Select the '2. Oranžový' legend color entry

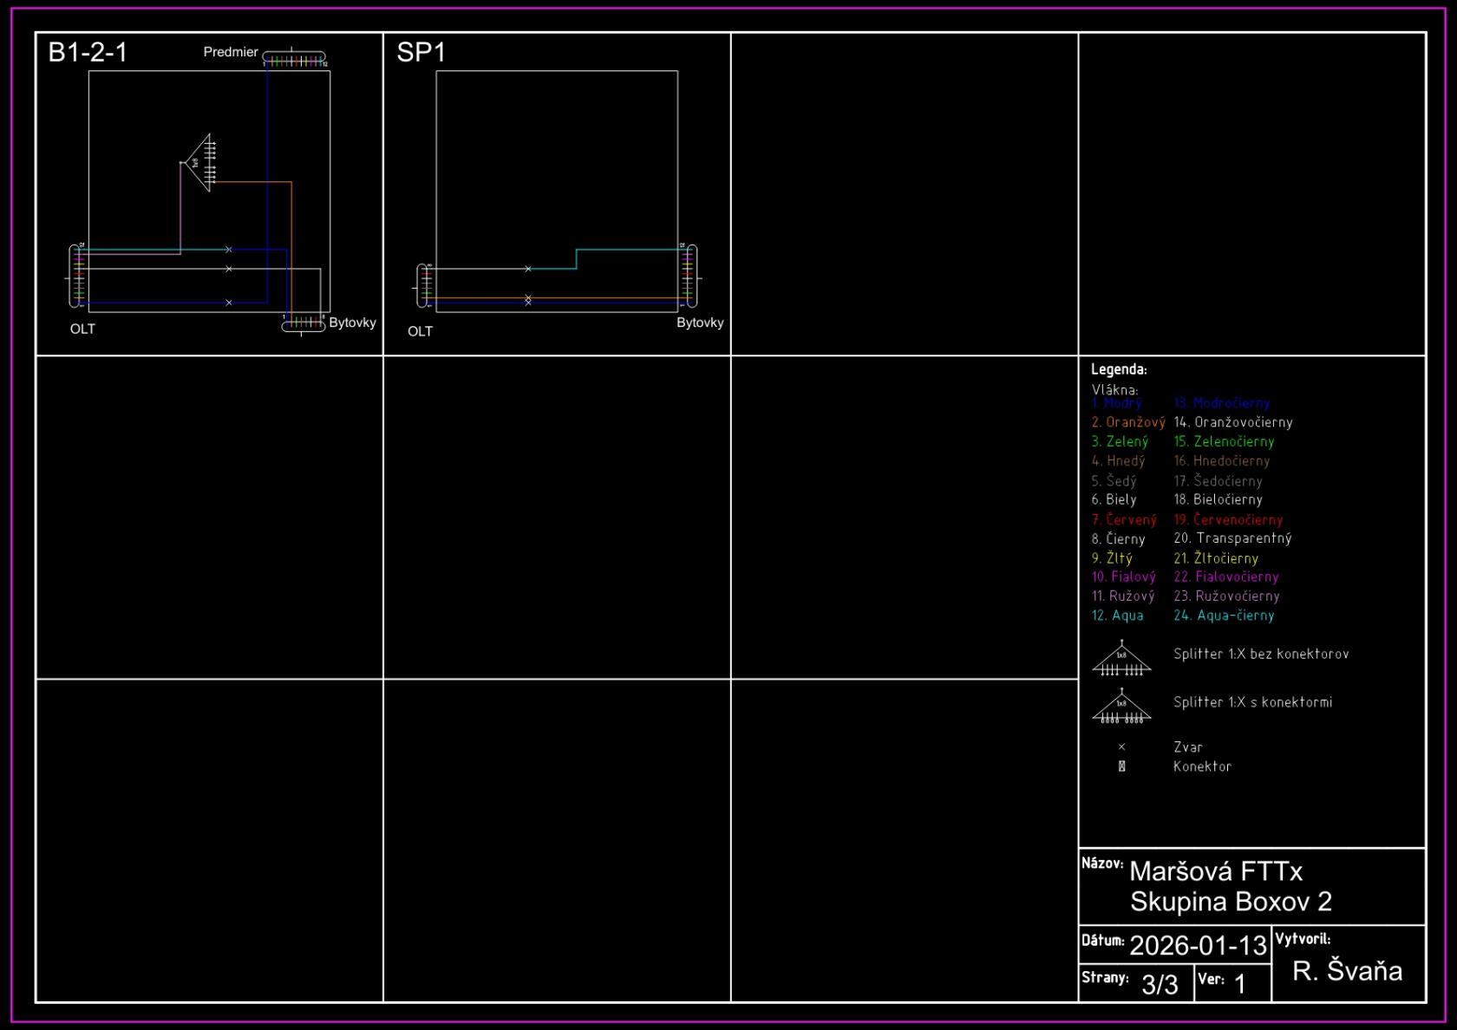1127,422
